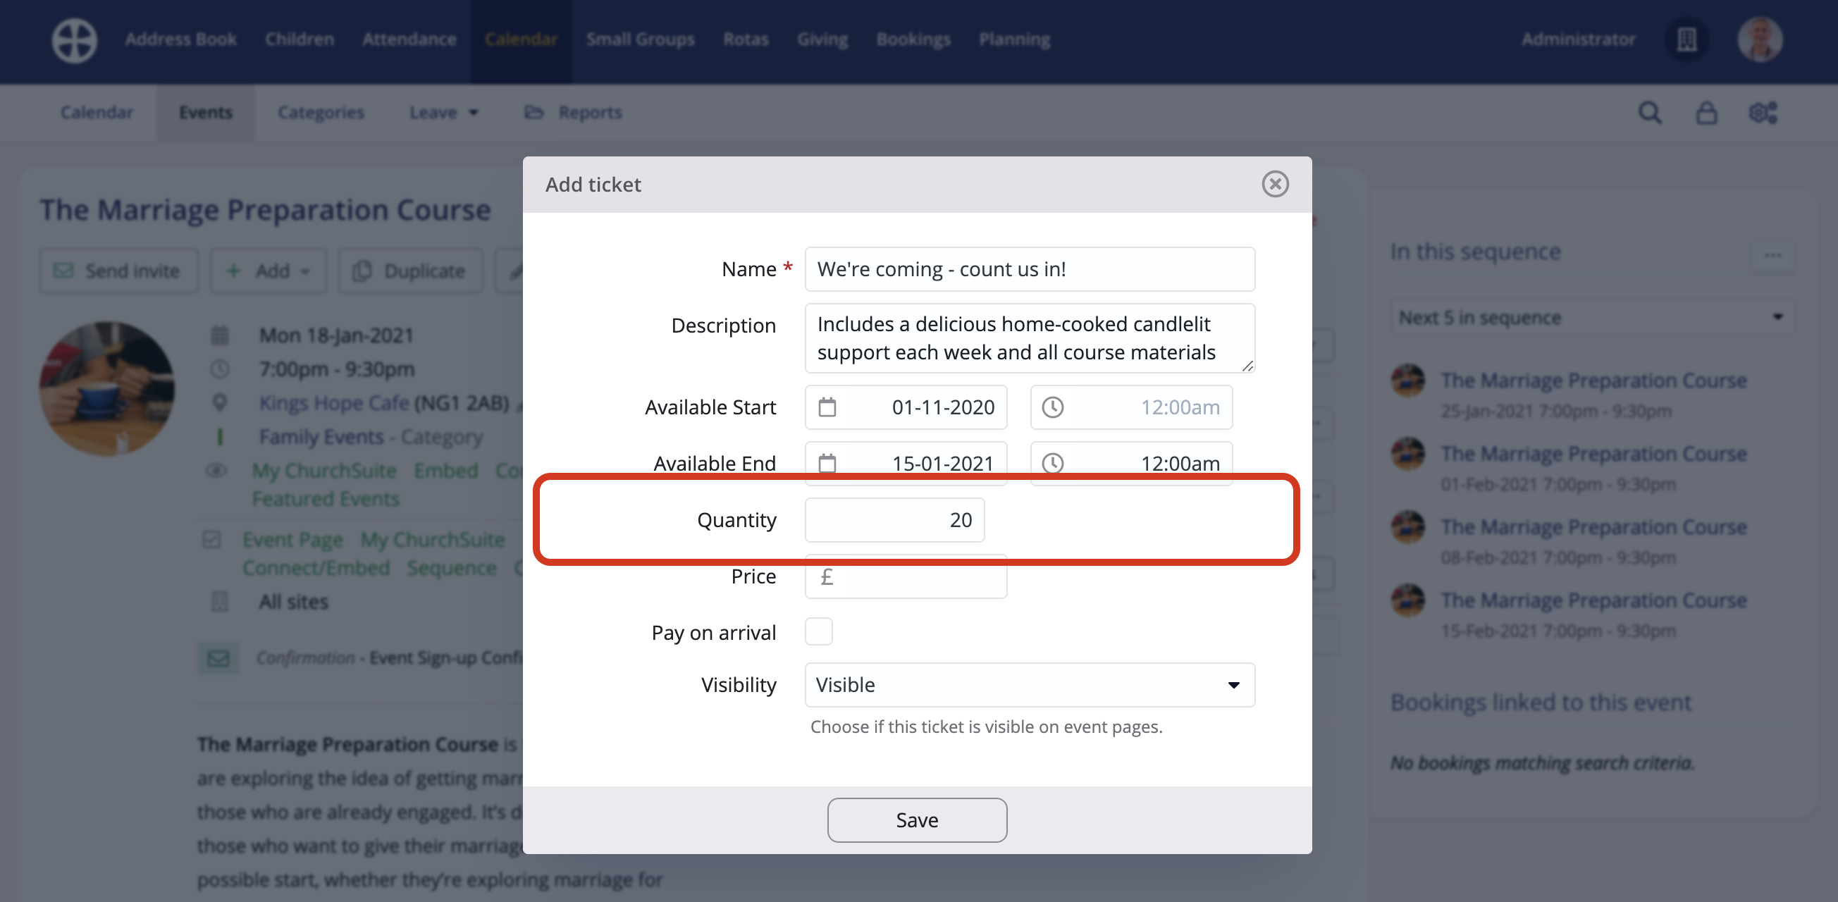Click the padlock icon near the settings gear
Image resolution: width=1838 pixels, height=902 pixels.
pyautogui.click(x=1707, y=113)
